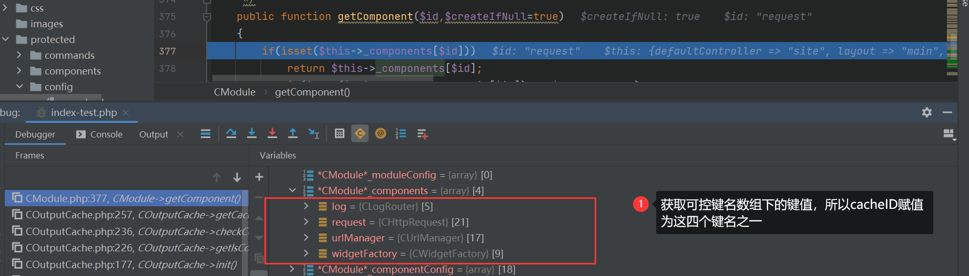This screenshot has width=969, height=276.
Task: Toggle the highlighted orange C values button
Action: pos(360,134)
